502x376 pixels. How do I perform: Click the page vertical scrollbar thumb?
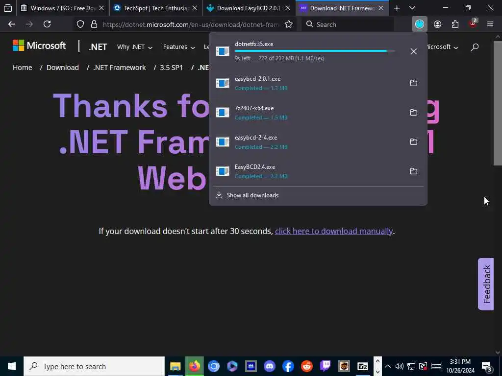(x=498, y=103)
